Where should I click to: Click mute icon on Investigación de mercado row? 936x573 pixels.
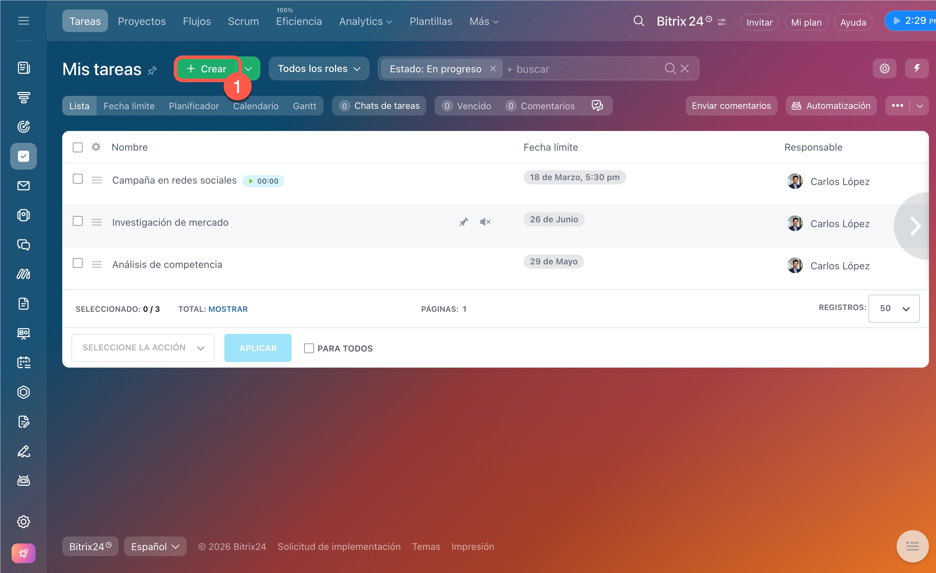coord(485,222)
